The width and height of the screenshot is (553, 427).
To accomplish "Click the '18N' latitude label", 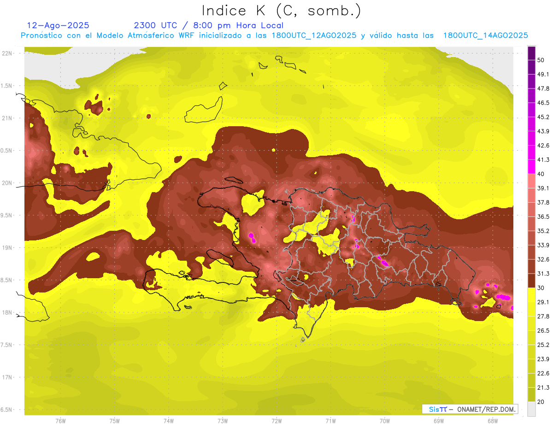I will click(7, 312).
